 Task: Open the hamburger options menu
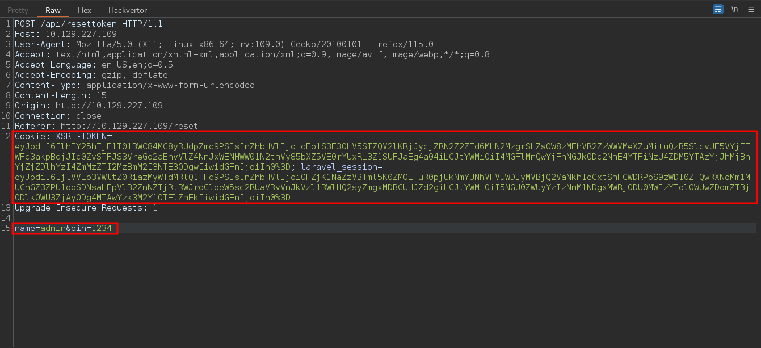[751, 9]
